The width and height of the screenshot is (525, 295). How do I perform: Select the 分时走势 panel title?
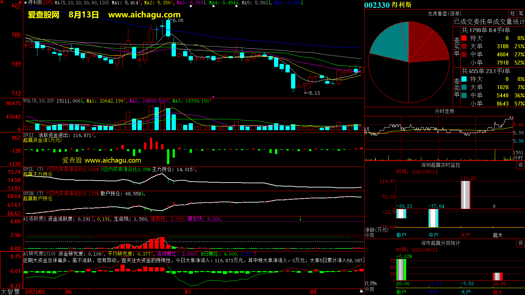click(x=444, y=111)
